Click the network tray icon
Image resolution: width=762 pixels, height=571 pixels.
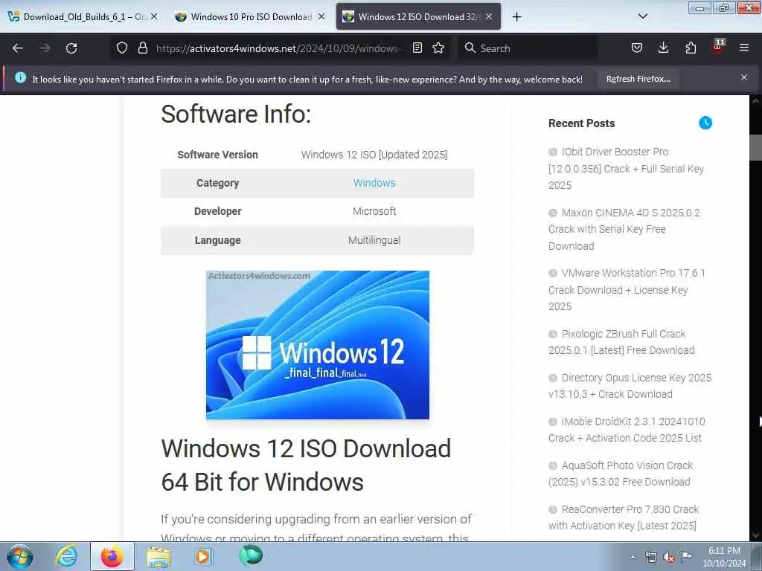coord(650,557)
